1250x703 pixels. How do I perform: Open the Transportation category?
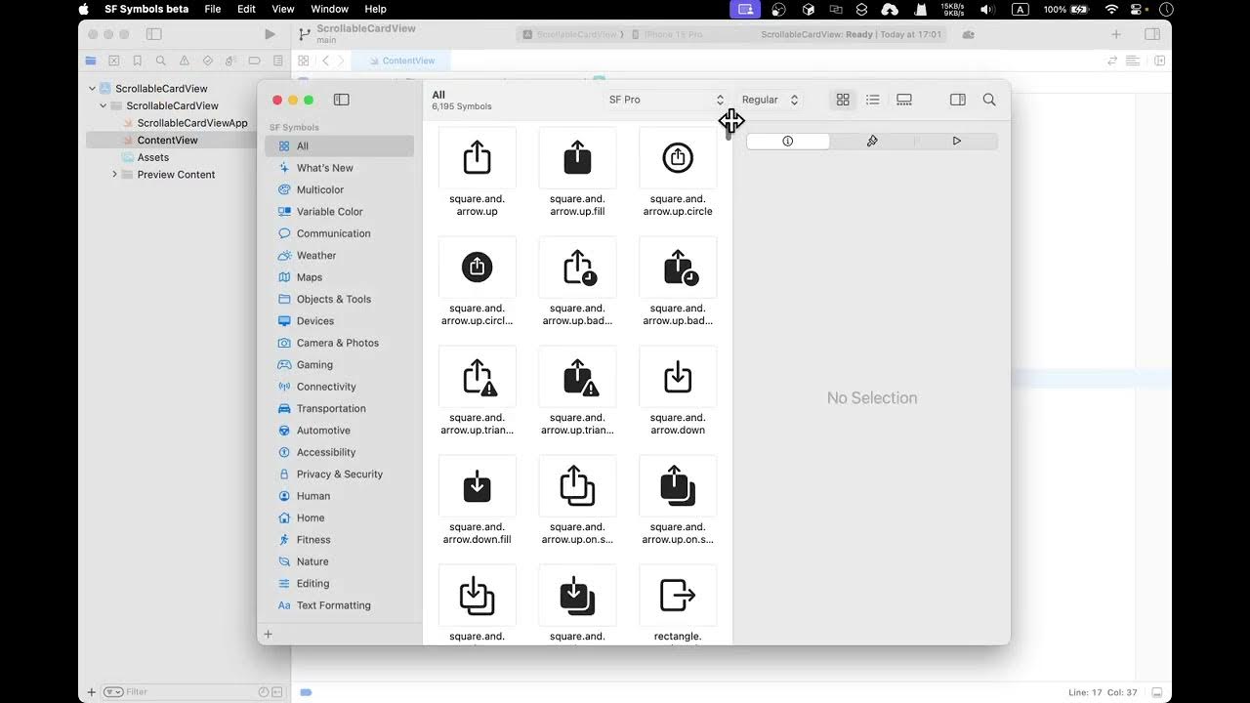(x=340, y=408)
